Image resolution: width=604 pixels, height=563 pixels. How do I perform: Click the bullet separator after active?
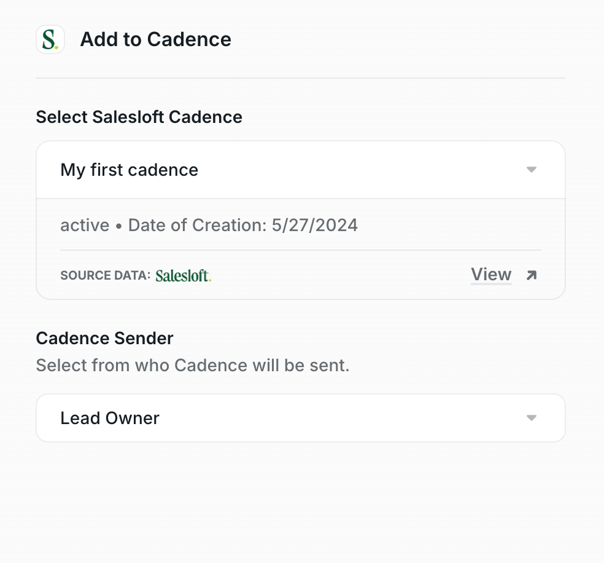tap(119, 226)
